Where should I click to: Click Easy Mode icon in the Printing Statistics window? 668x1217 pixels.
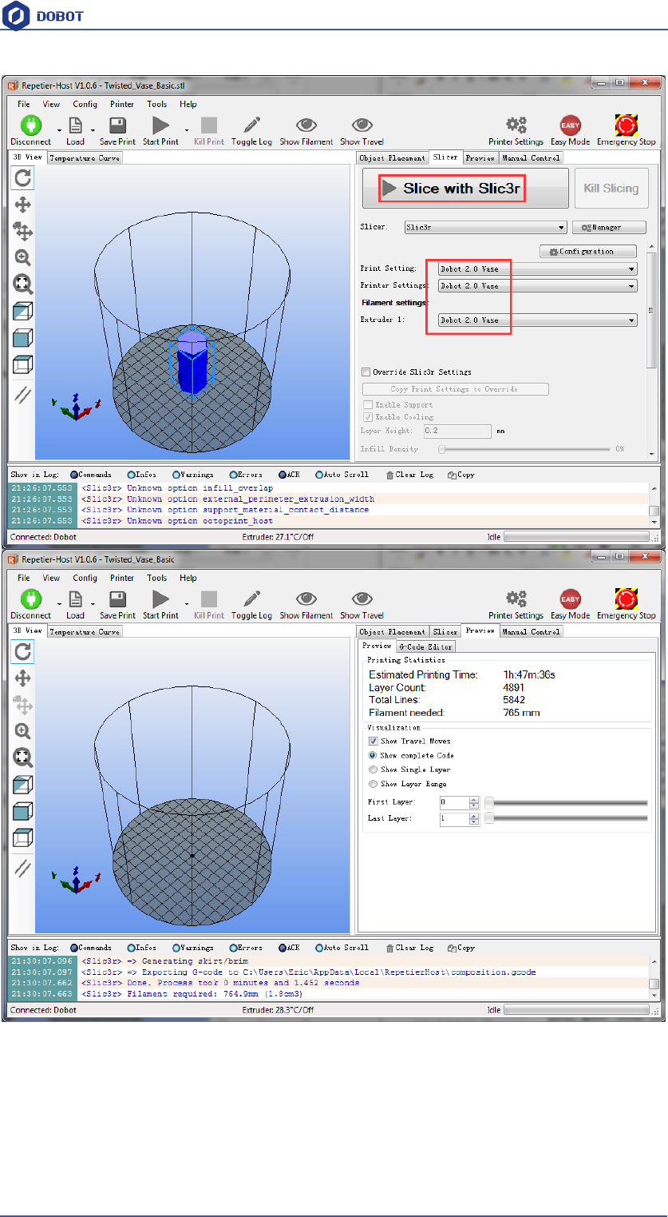pyautogui.click(x=570, y=599)
